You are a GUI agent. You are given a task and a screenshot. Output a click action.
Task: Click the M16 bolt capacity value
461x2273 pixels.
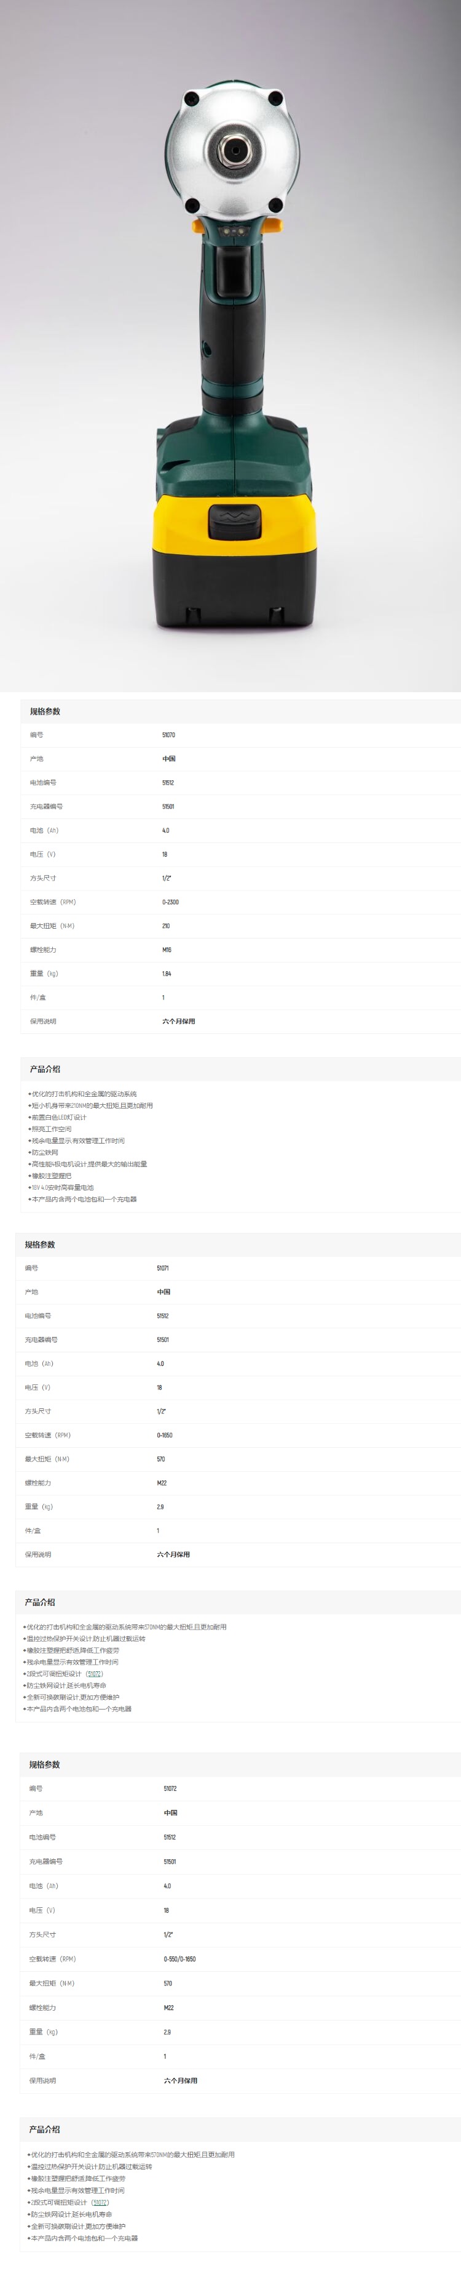pos(167,950)
